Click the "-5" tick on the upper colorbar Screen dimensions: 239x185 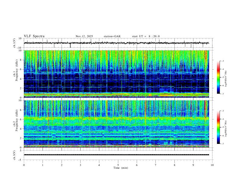(222, 77)
